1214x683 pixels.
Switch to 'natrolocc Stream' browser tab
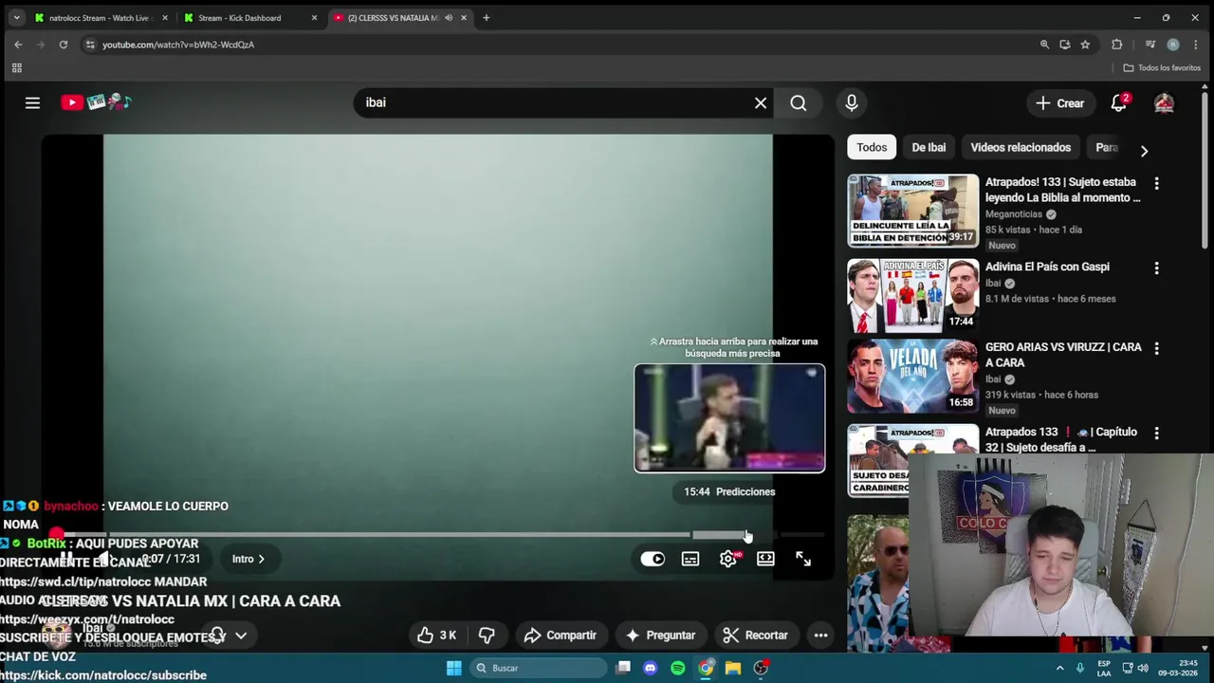coord(99,18)
